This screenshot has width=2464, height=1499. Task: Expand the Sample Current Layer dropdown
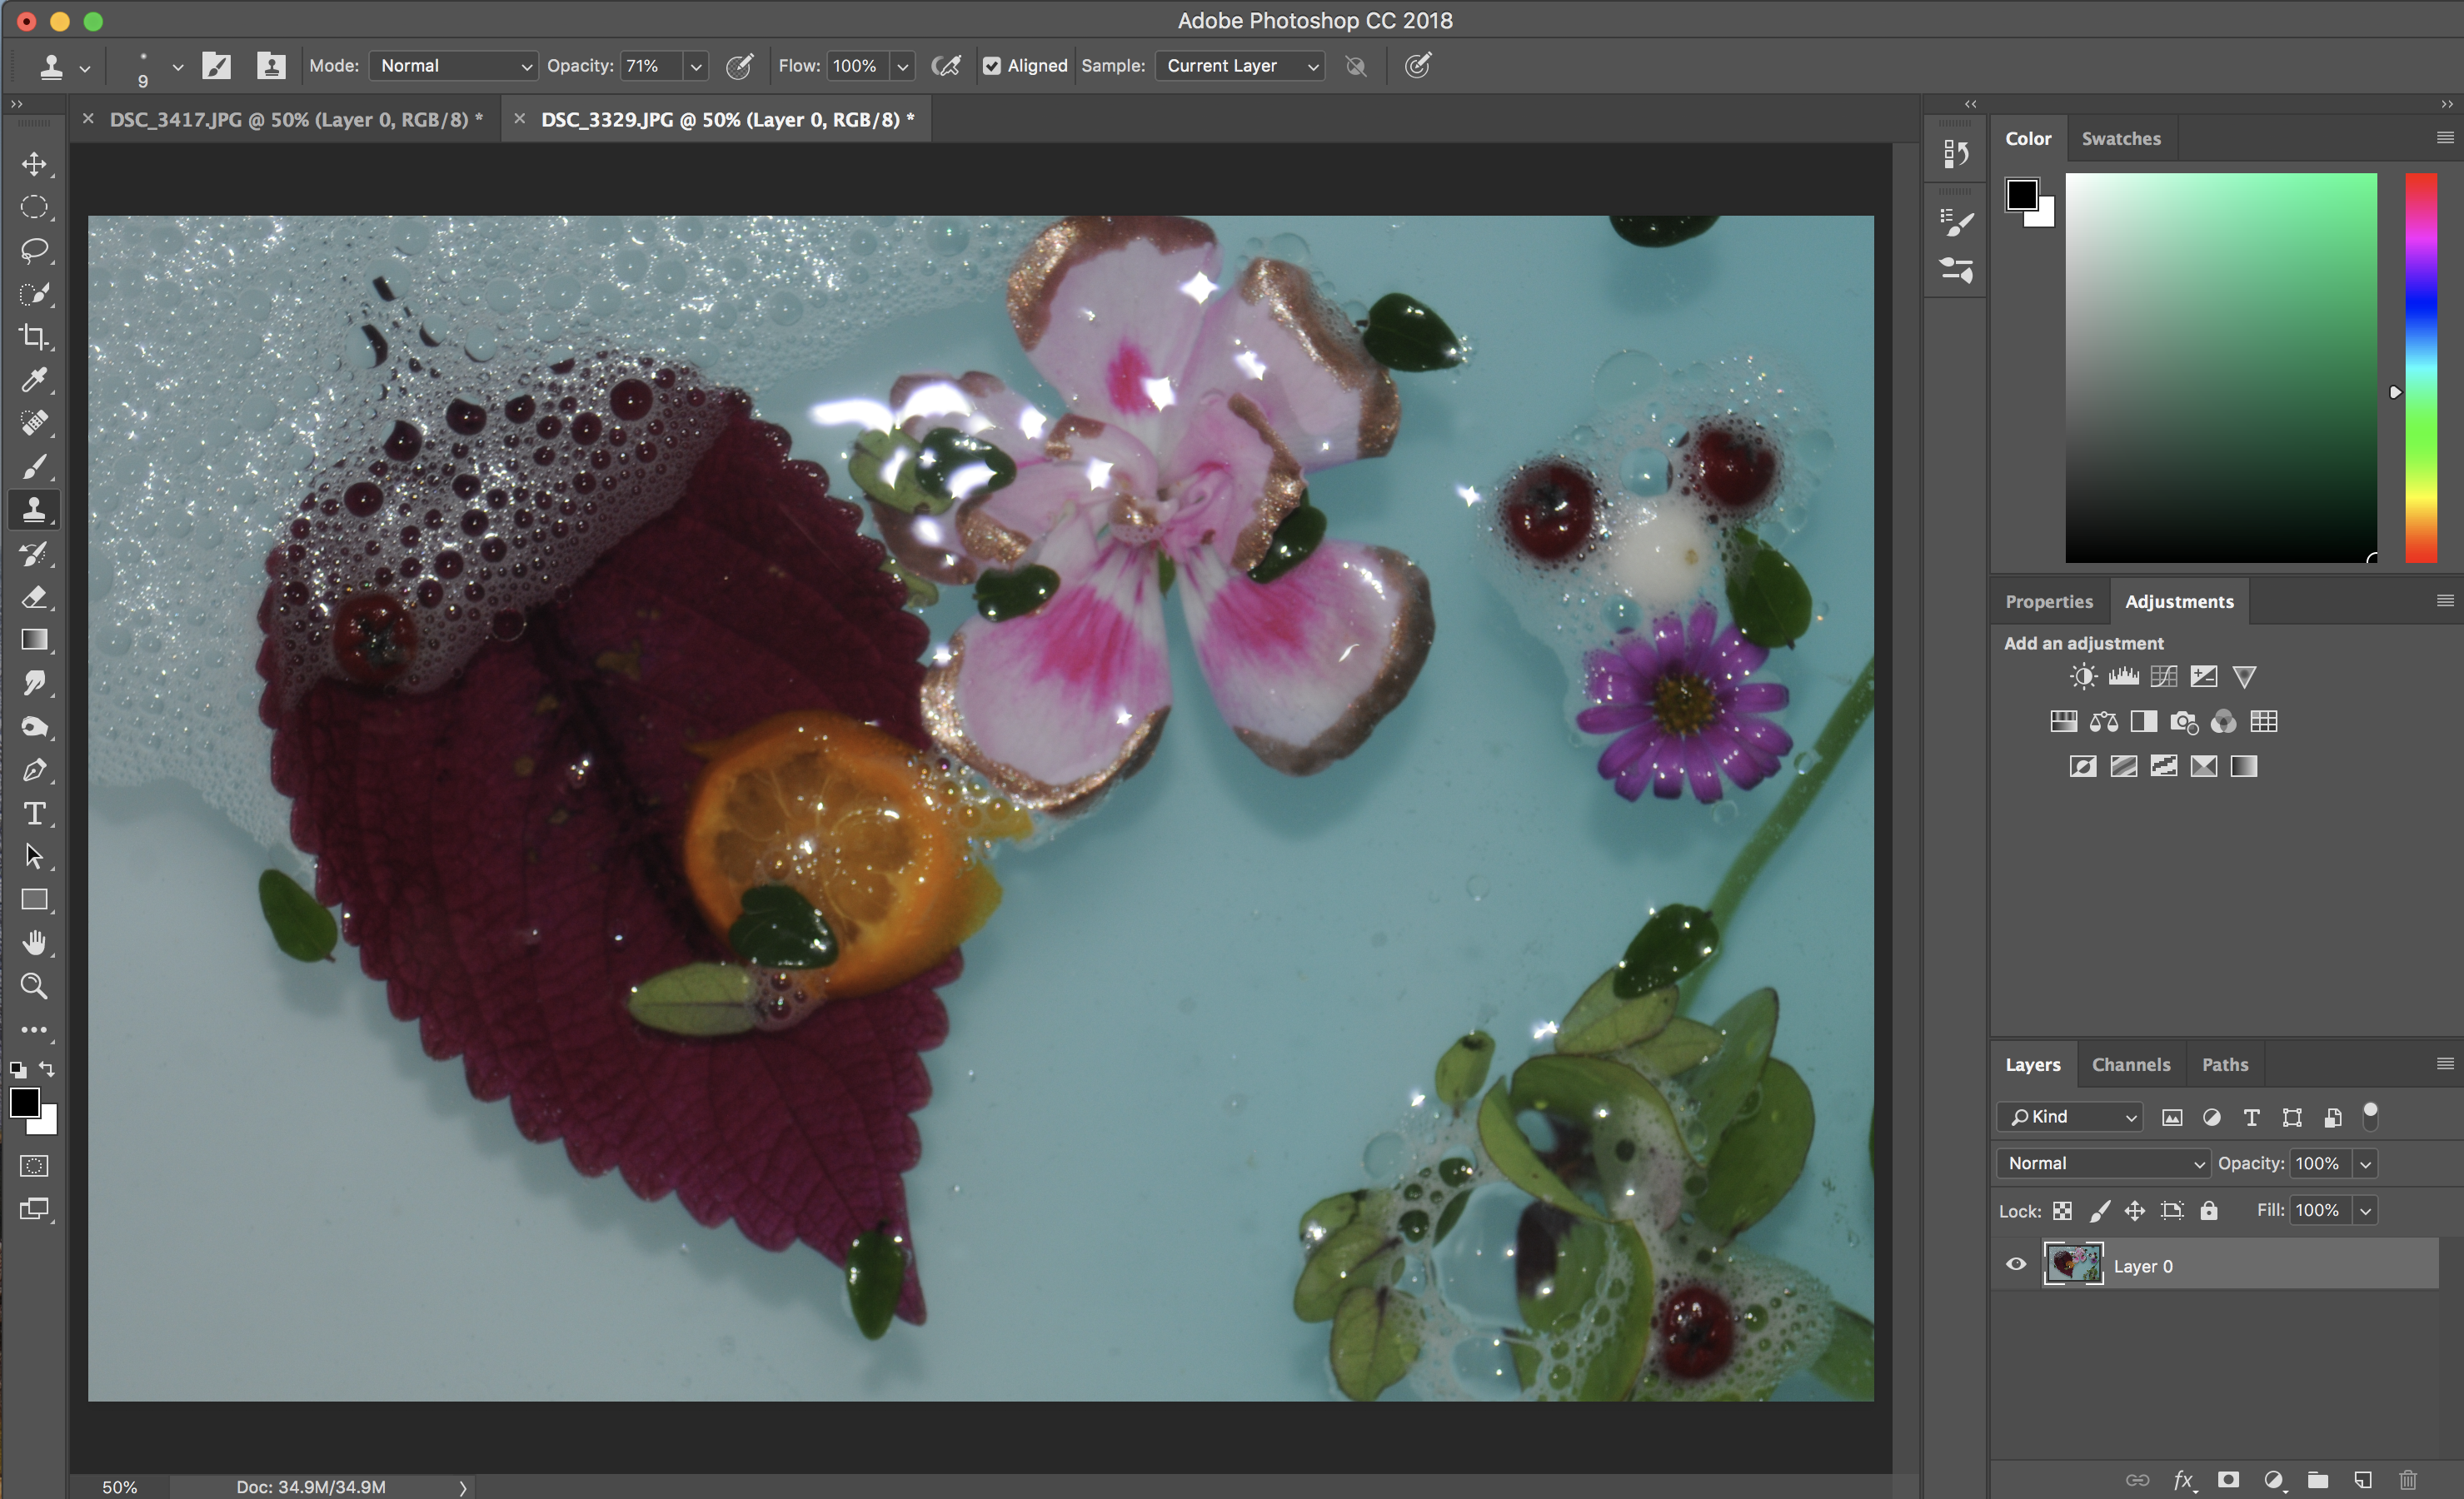pyautogui.click(x=1240, y=66)
